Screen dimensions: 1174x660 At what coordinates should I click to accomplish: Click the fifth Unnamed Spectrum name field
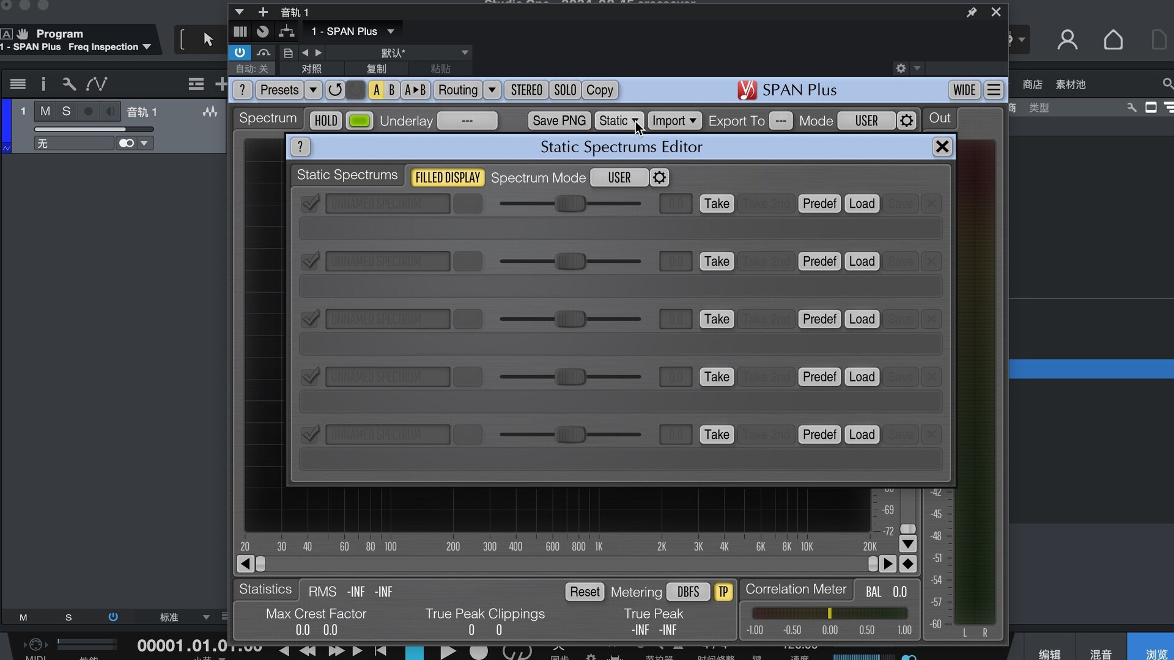(388, 435)
